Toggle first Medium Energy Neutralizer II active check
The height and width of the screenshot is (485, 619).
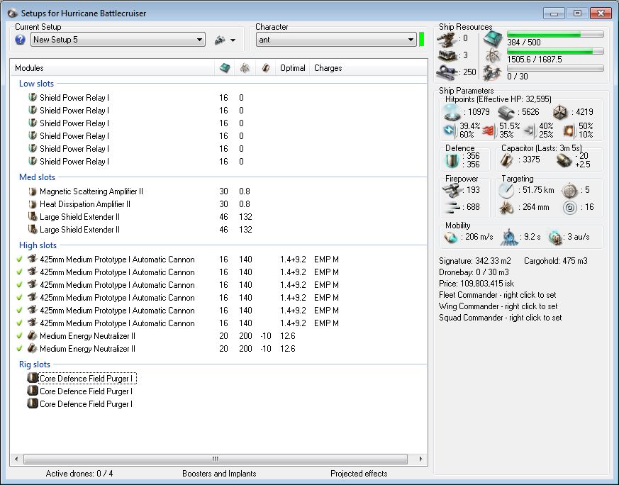pos(19,336)
